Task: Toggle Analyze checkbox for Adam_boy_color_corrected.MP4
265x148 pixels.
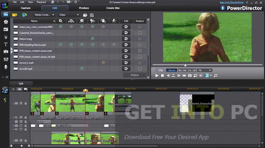Action: click(x=140, y=27)
